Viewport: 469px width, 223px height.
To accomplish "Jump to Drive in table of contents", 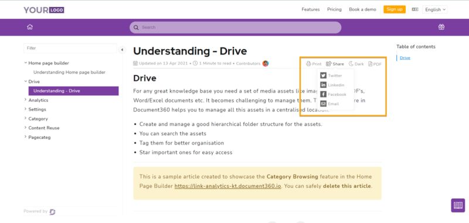I will click(405, 58).
